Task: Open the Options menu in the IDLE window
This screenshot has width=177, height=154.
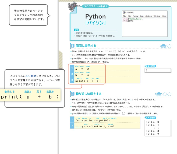Action: point(148,16)
